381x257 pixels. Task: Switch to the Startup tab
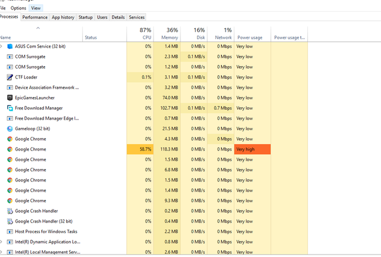(86, 17)
